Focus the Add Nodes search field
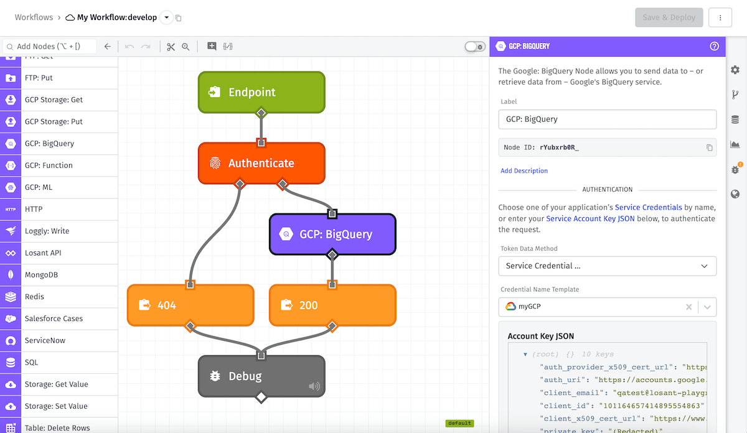This screenshot has width=747, height=433. tap(50, 47)
